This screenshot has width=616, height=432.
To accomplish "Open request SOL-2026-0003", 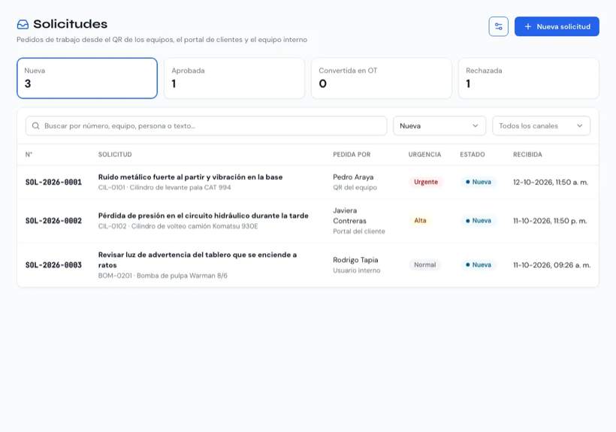I will (53, 265).
